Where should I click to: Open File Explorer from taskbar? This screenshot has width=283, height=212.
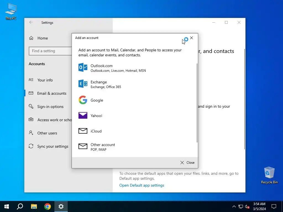34,206
